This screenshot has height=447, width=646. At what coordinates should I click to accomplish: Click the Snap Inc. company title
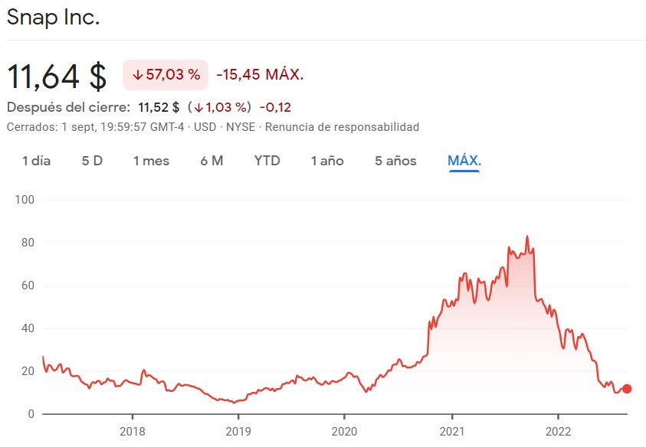click(53, 18)
